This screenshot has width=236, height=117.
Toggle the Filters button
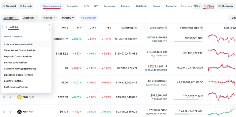pyautogui.click(x=209, y=6)
